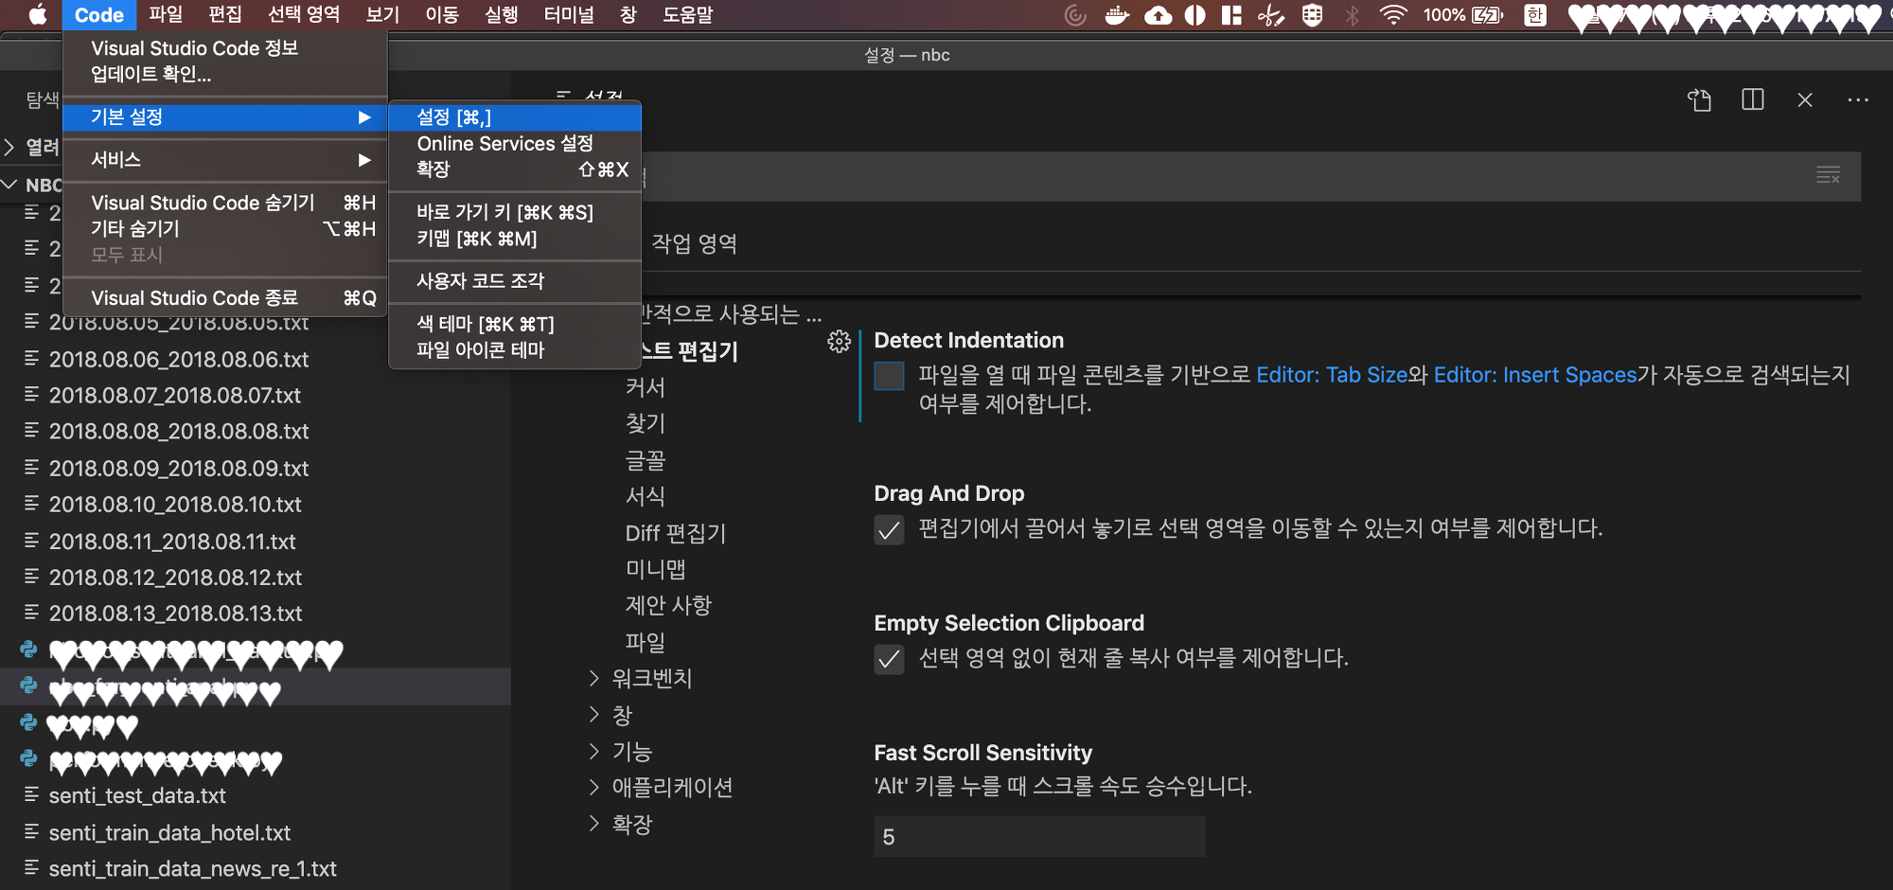1893x890 pixels.
Task: Uncheck the Empty Selection Clipboard checkbox
Action: (x=889, y=659)
